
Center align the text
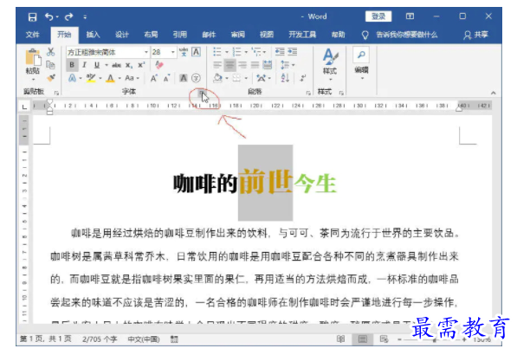229,65
